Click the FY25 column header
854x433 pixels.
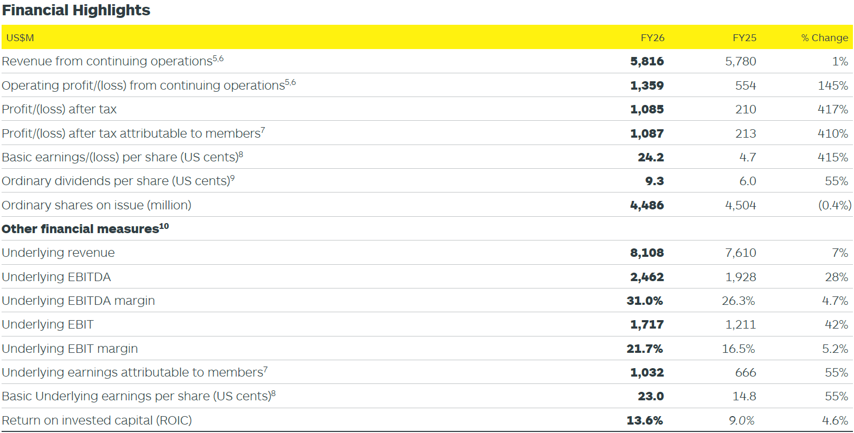pos(744,38)
